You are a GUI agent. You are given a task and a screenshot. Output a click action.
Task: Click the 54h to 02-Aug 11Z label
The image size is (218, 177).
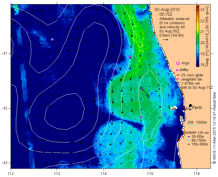point(197,88)
